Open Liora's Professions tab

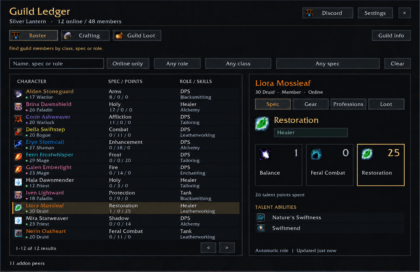348,104
